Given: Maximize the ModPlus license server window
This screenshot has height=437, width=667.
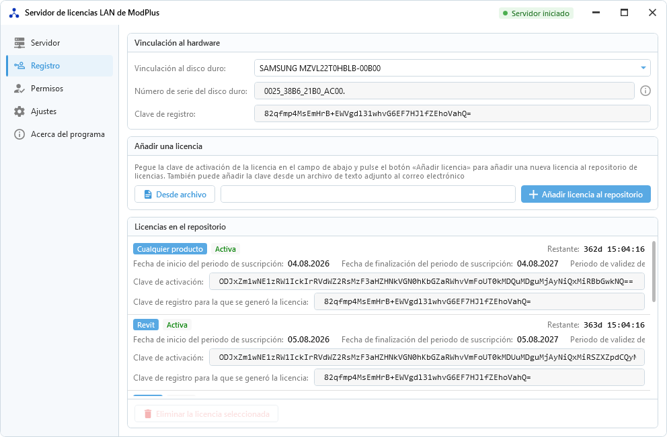Looking at the screenshot, I should pyautogui.click(x=624, y=13).
